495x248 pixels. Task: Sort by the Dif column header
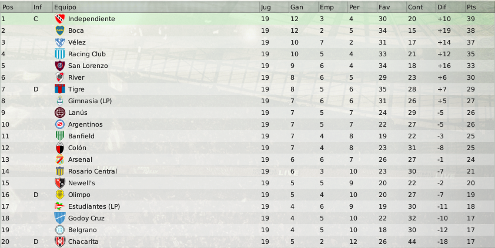click(450, 7)
